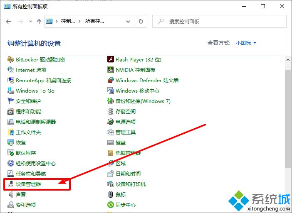Click the 默认程序 icon
Image resolution: width=292 pixels, height=213 pixels.
tap(11, 153)
